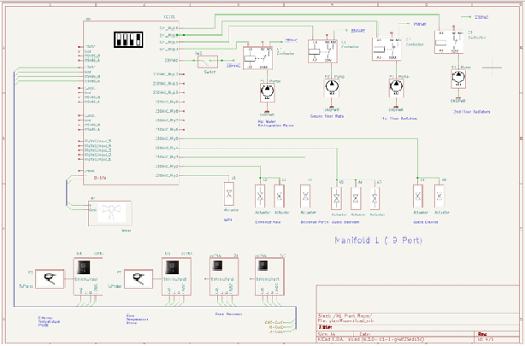Click the '2nd Floor Radiators' label

pos(471,112)
